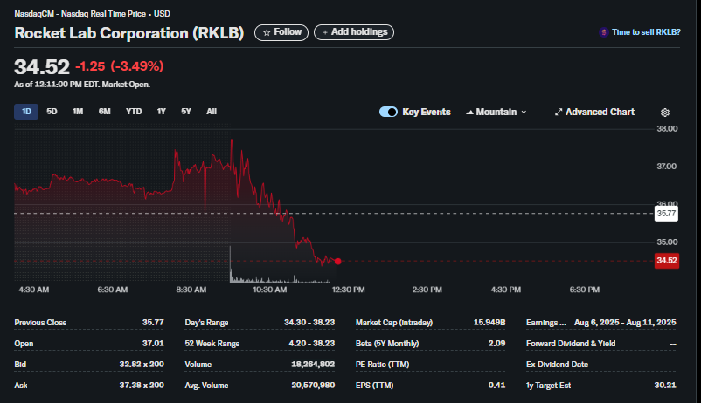The width and height of the screenshot is (701, 403).
Task: Click the Rocket Lab Corporation (RKLB) title
Action: pyautogui.click(x=129, y=33)
